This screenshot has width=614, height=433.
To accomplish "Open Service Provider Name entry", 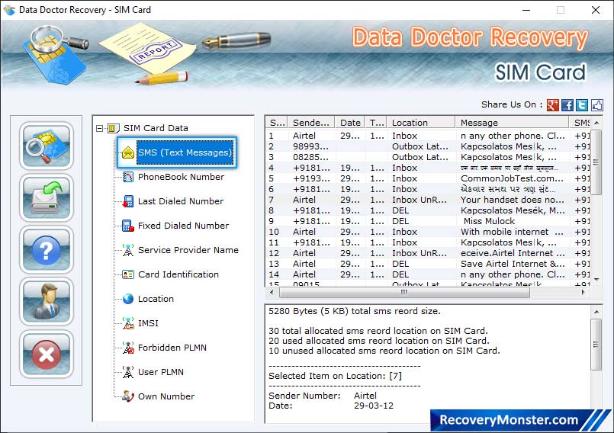I will pyautogui.click(x=188, y=250).
